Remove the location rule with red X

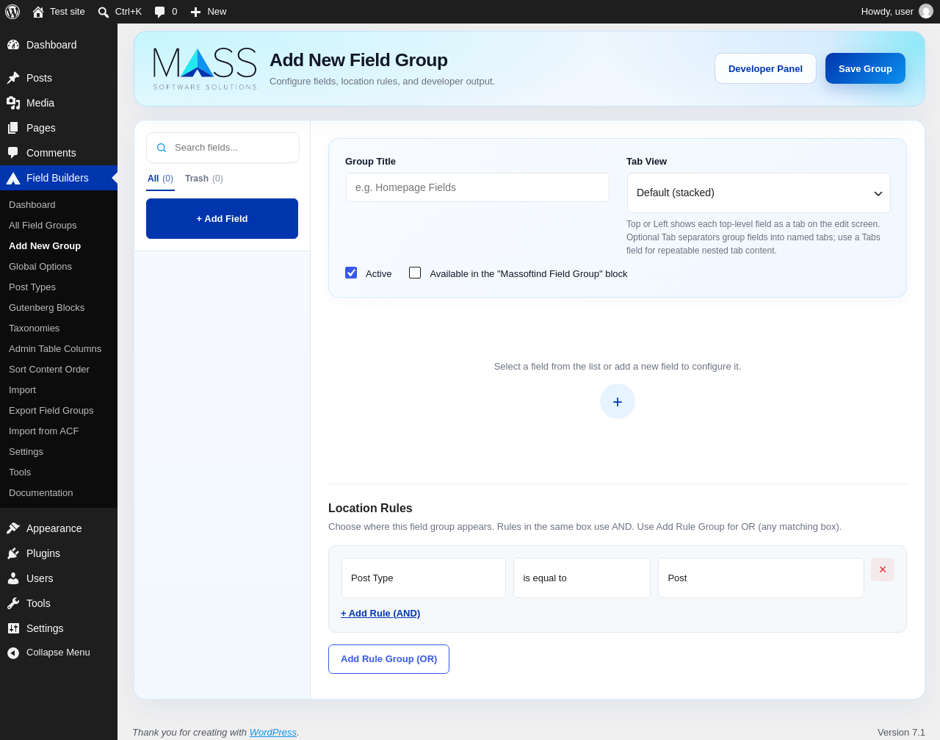[x=883, y=570]
